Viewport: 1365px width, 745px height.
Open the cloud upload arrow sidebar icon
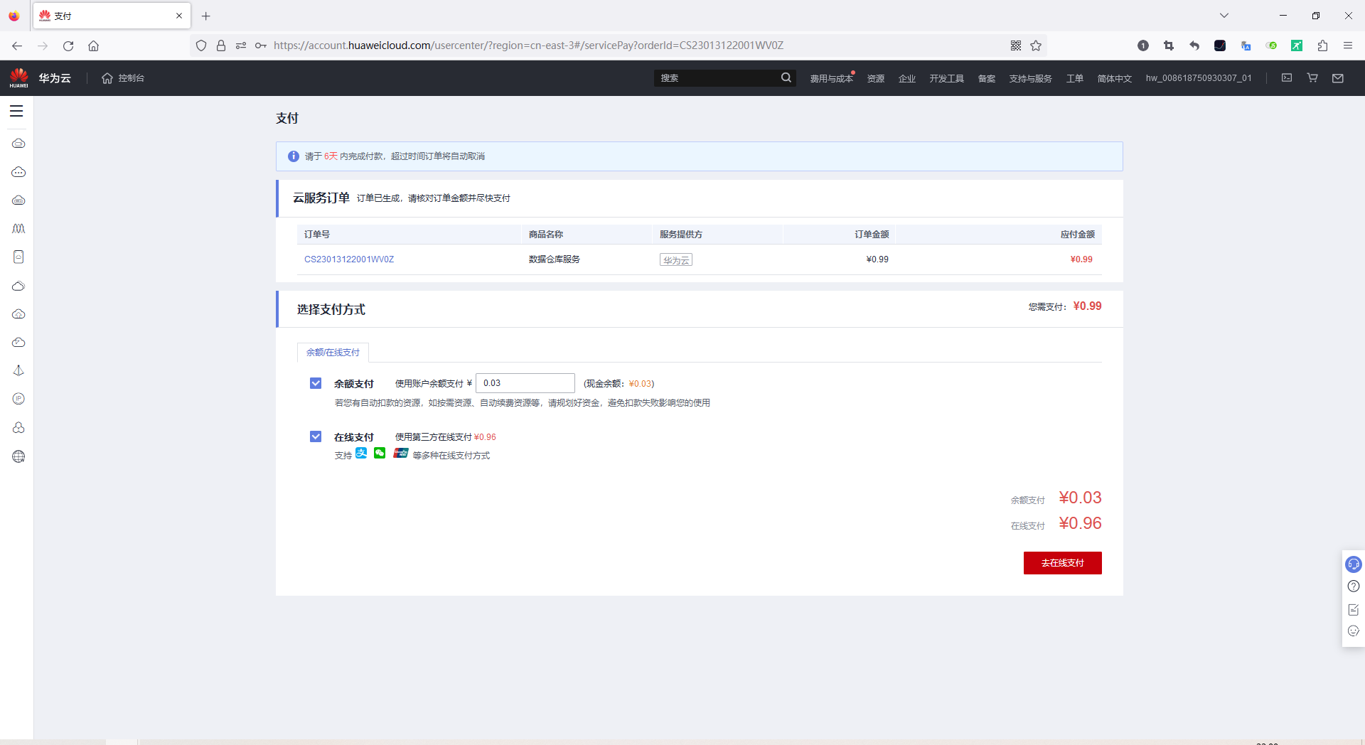[x=18, y=314]
